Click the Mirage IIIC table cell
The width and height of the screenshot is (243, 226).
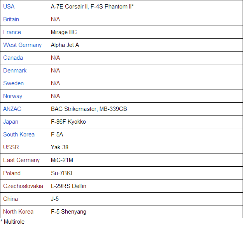[63, 32]
